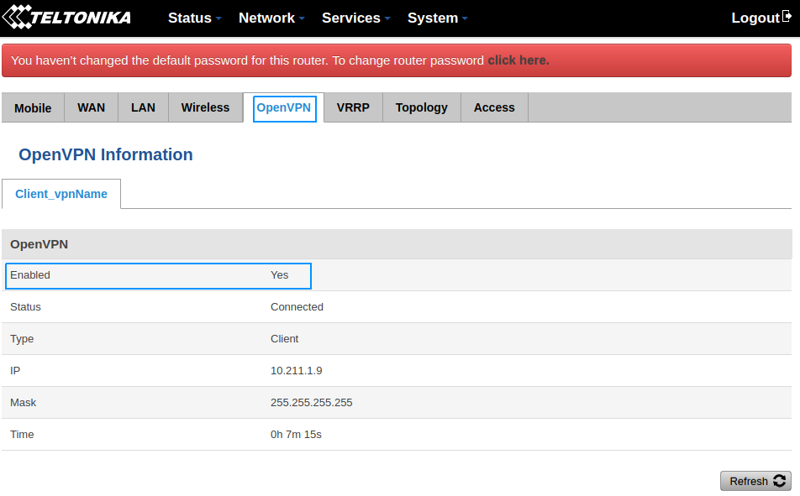Select the Client_vpnName sub-tab
The width and height of the screenshot is (800, 496).
61,194
